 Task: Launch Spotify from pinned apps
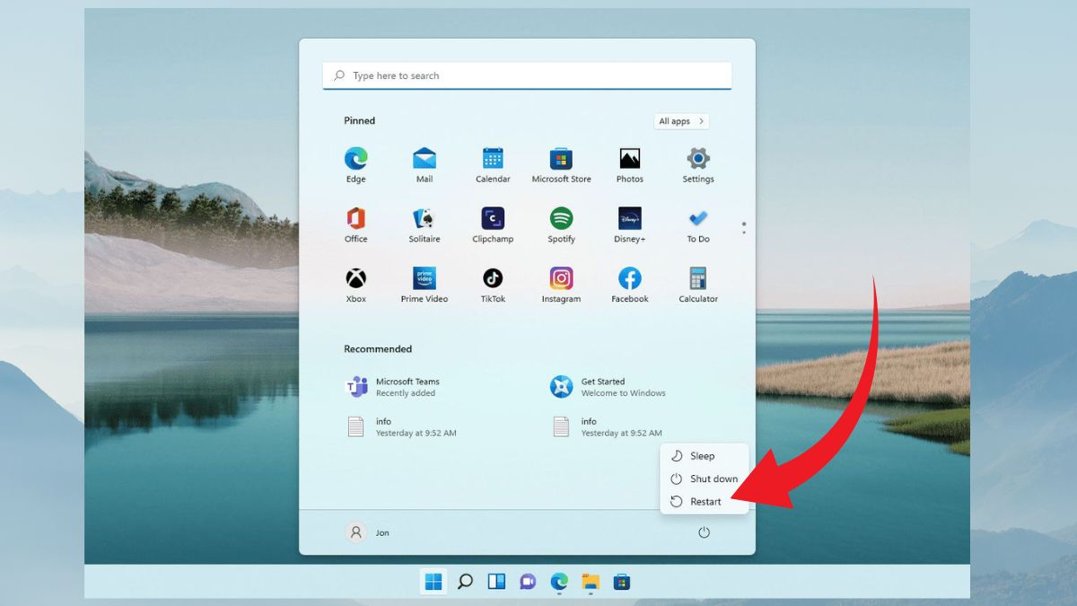561,225
